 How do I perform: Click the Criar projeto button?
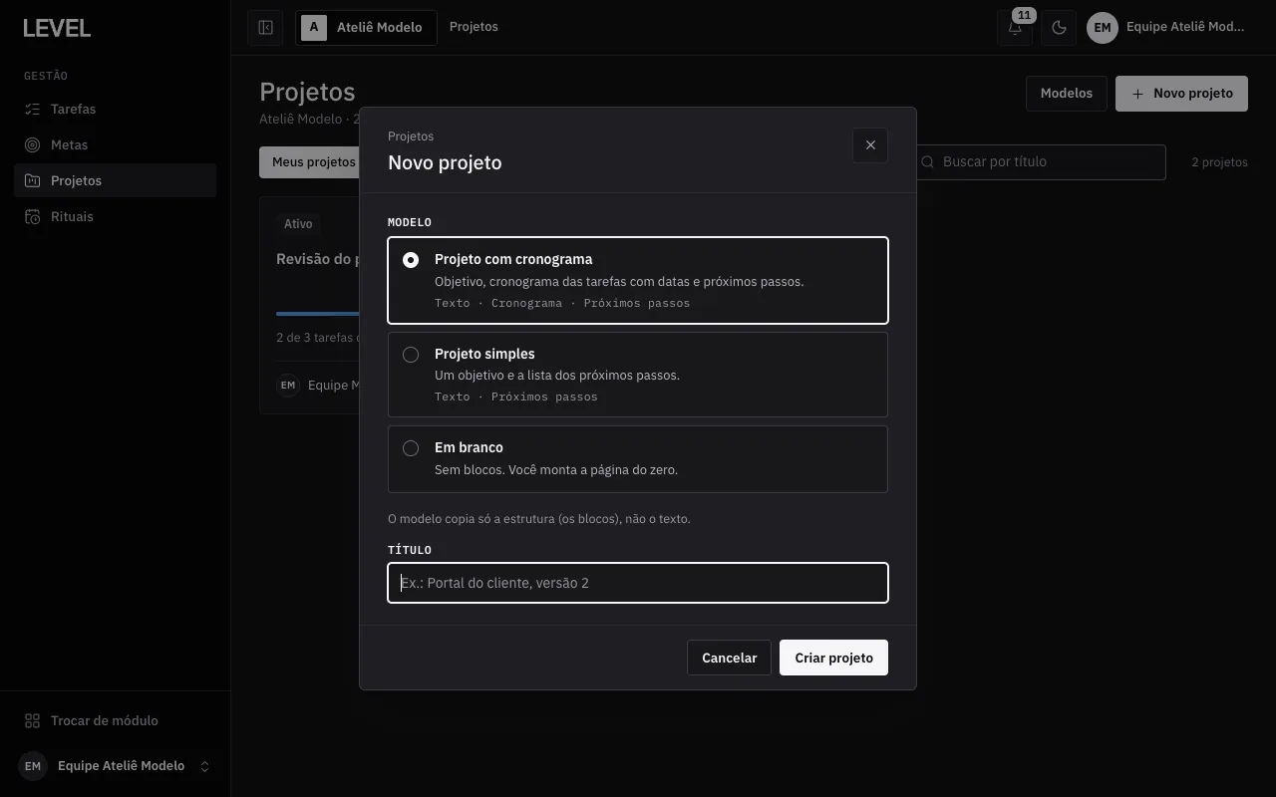(x=833, y=658)
